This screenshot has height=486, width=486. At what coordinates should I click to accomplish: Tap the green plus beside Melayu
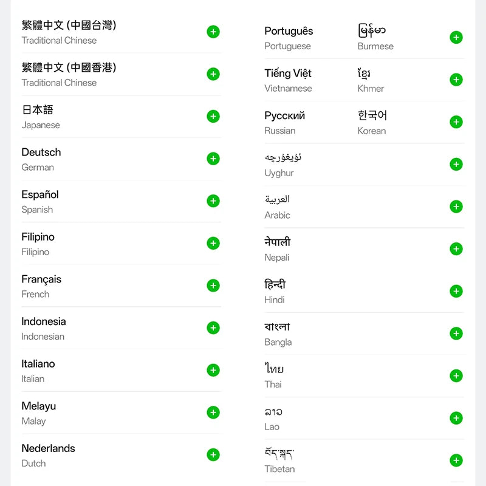coord(213,412)
